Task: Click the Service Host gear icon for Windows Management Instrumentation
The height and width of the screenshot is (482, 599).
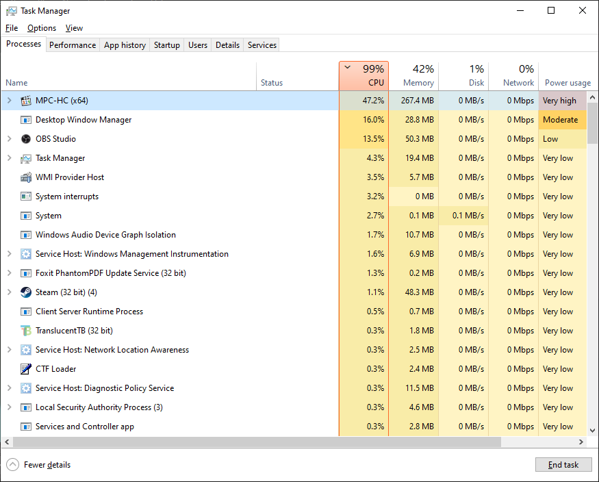Action: [25, 253]
